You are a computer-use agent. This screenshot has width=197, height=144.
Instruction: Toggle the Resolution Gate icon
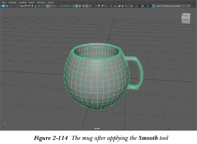coord(55,6)
